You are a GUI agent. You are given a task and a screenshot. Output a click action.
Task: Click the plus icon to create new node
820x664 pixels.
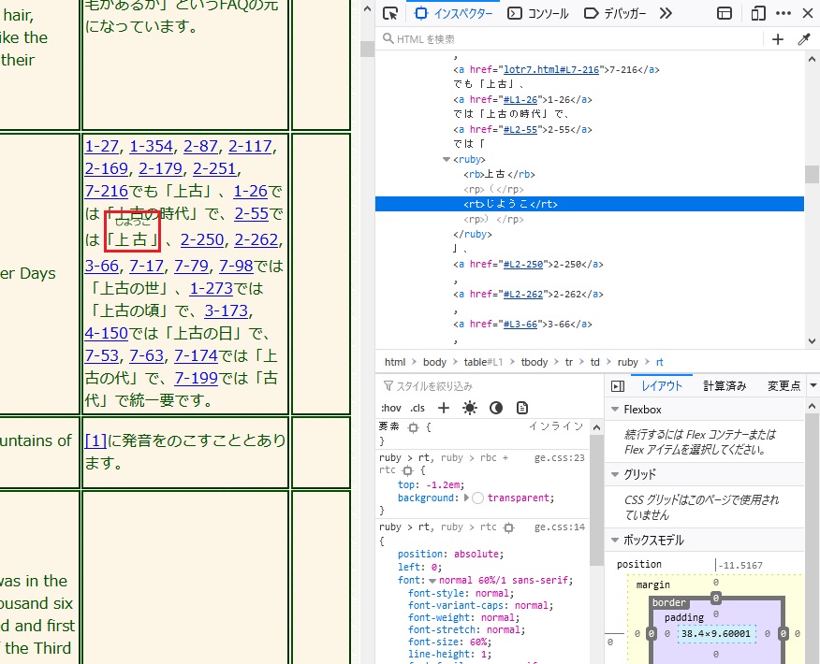click(777, 39)
